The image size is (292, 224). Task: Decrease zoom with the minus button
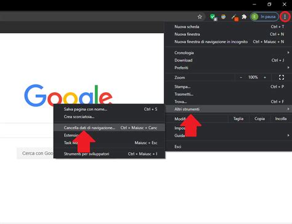pyautogui.click(x=241, y=78)
